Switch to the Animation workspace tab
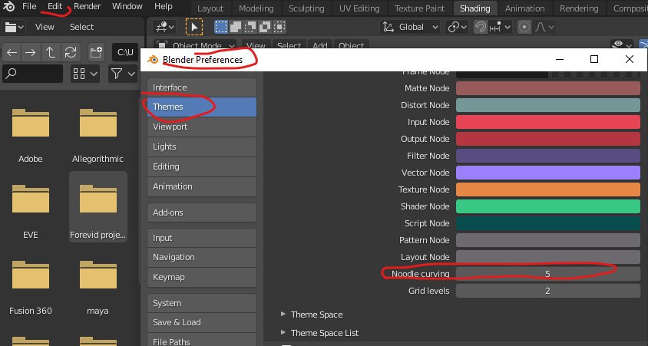648x346 pixels. [x=525, y=8]
